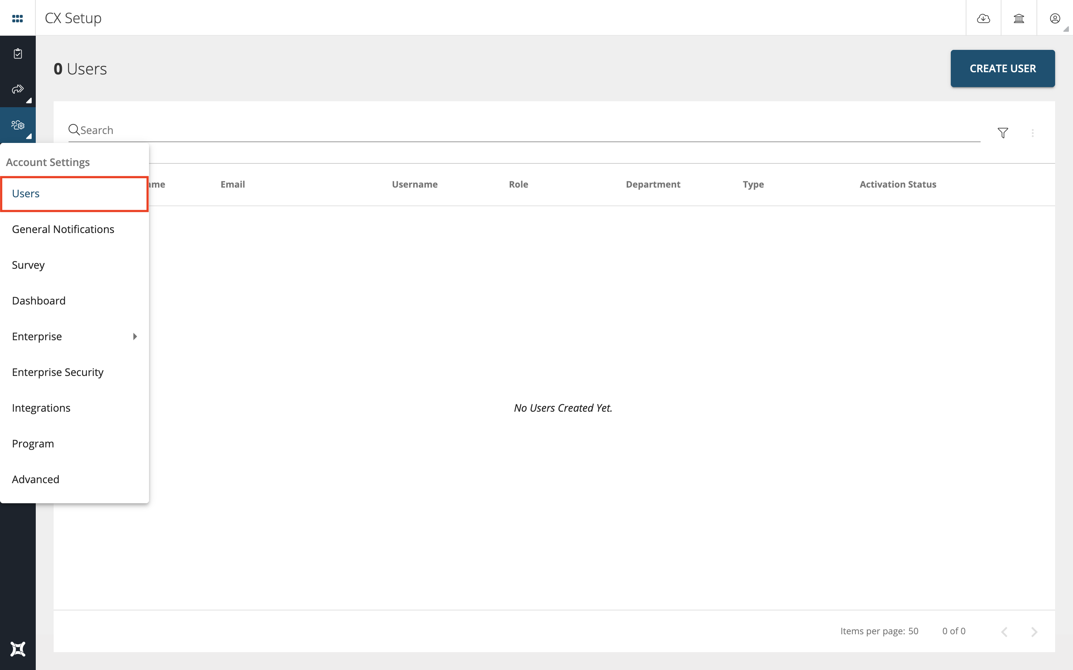This screenshot has height=670, width=1073.
Task: Click the 'No Users Created Yet.' message
Action: point(563,408)
